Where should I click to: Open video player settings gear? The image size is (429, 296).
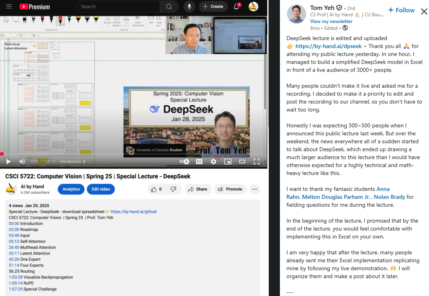click(x=214, y=161)
